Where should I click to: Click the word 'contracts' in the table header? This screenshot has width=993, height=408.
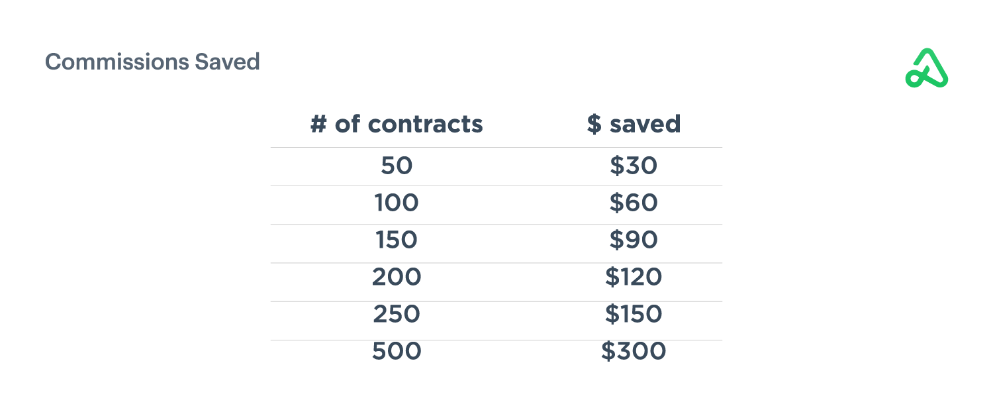tap(426, 124)
